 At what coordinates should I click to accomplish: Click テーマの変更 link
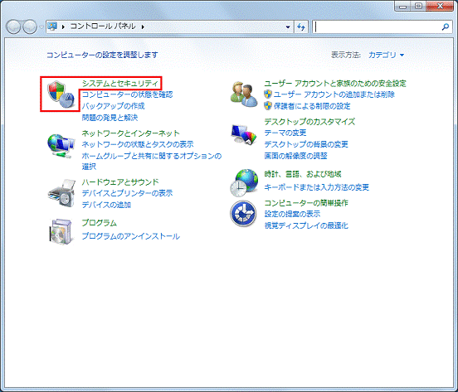[285, 133]
